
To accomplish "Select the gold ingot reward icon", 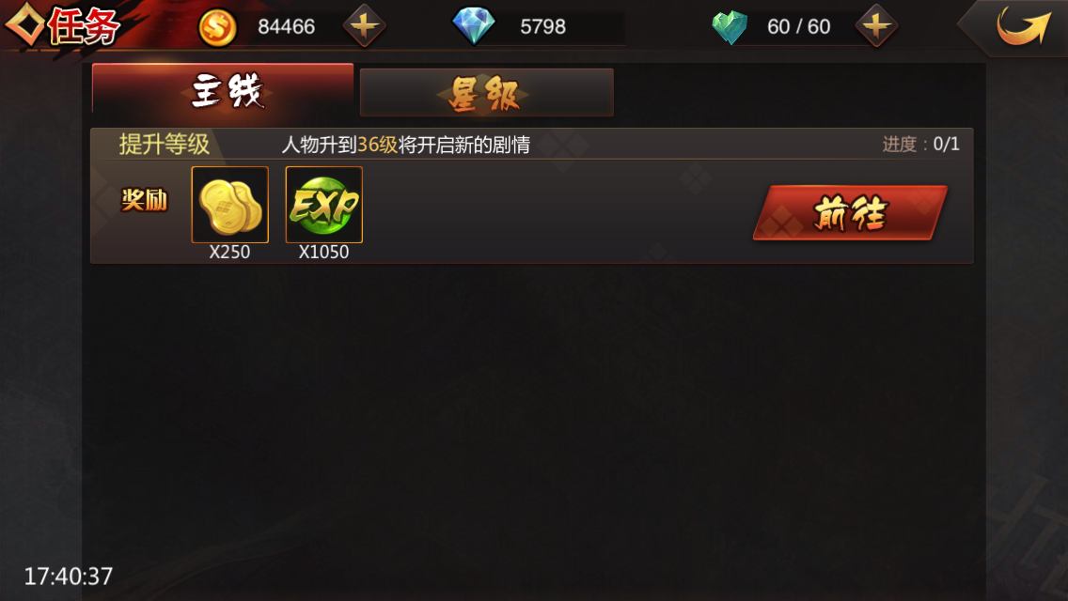I will [230, 205].
